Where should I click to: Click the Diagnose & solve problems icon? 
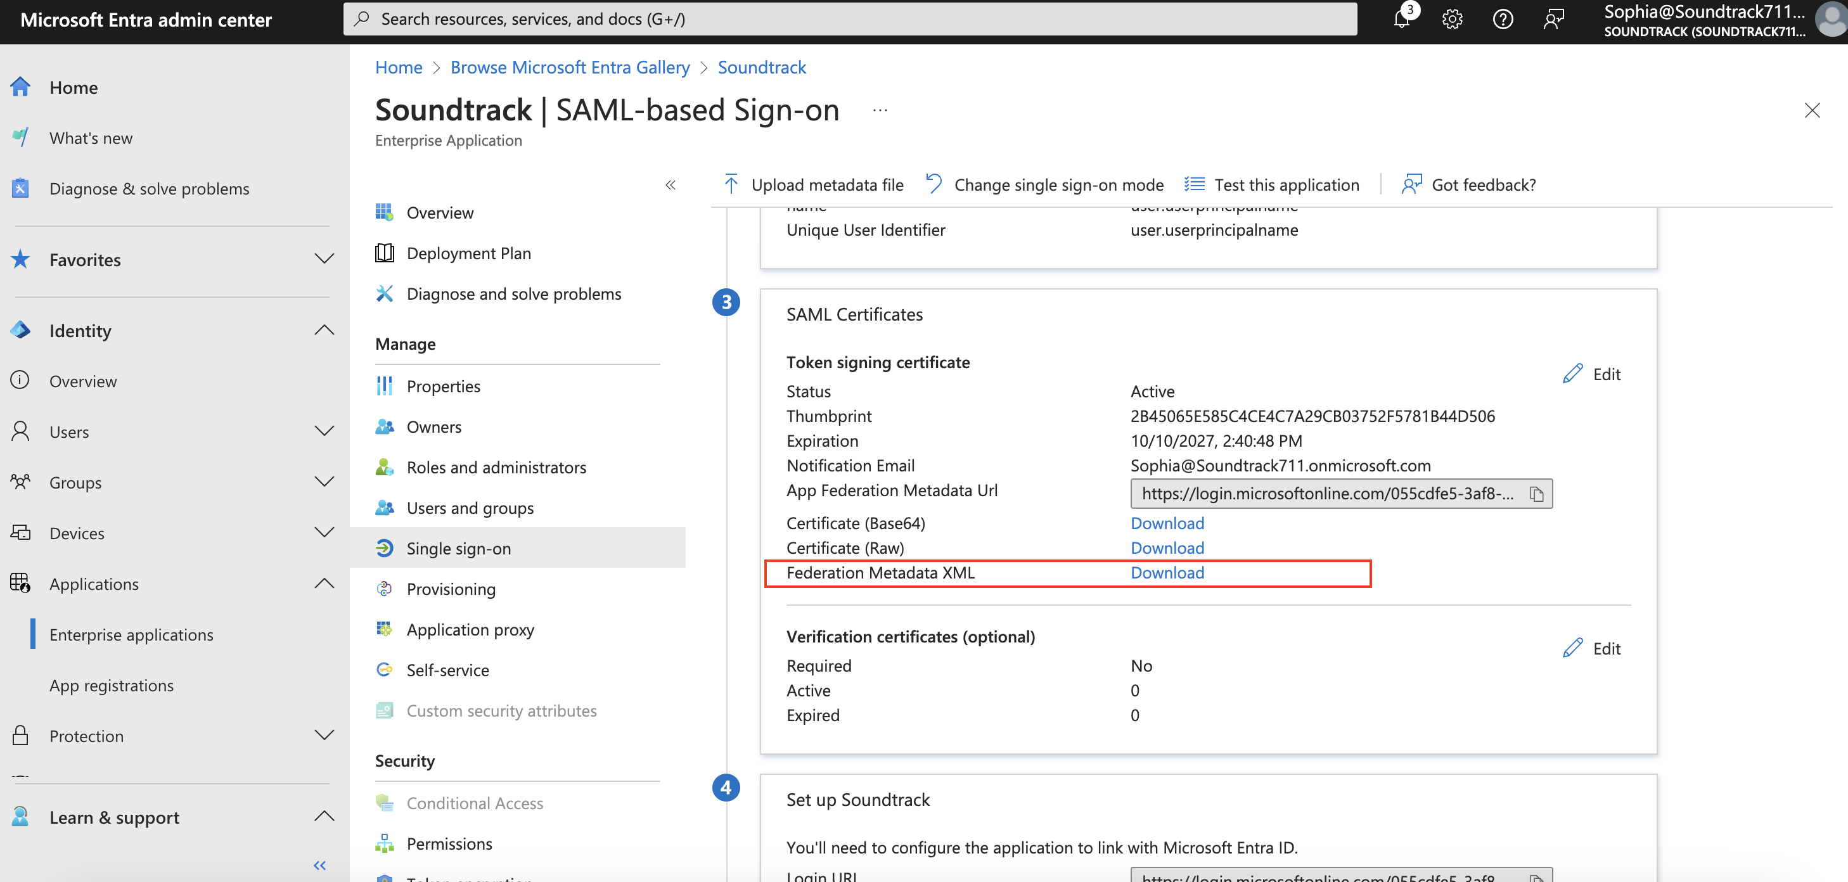(21, 189)
